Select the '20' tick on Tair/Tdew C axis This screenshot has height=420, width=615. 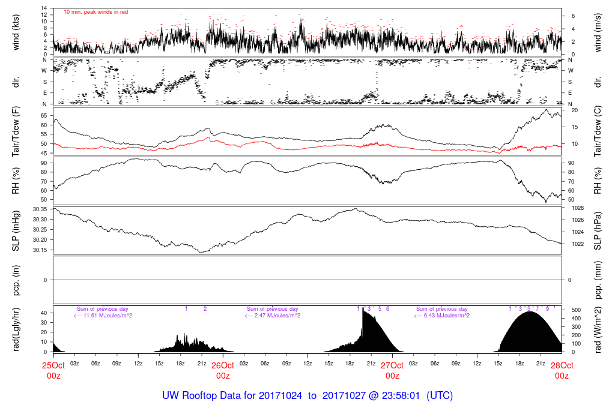(575, 110)
